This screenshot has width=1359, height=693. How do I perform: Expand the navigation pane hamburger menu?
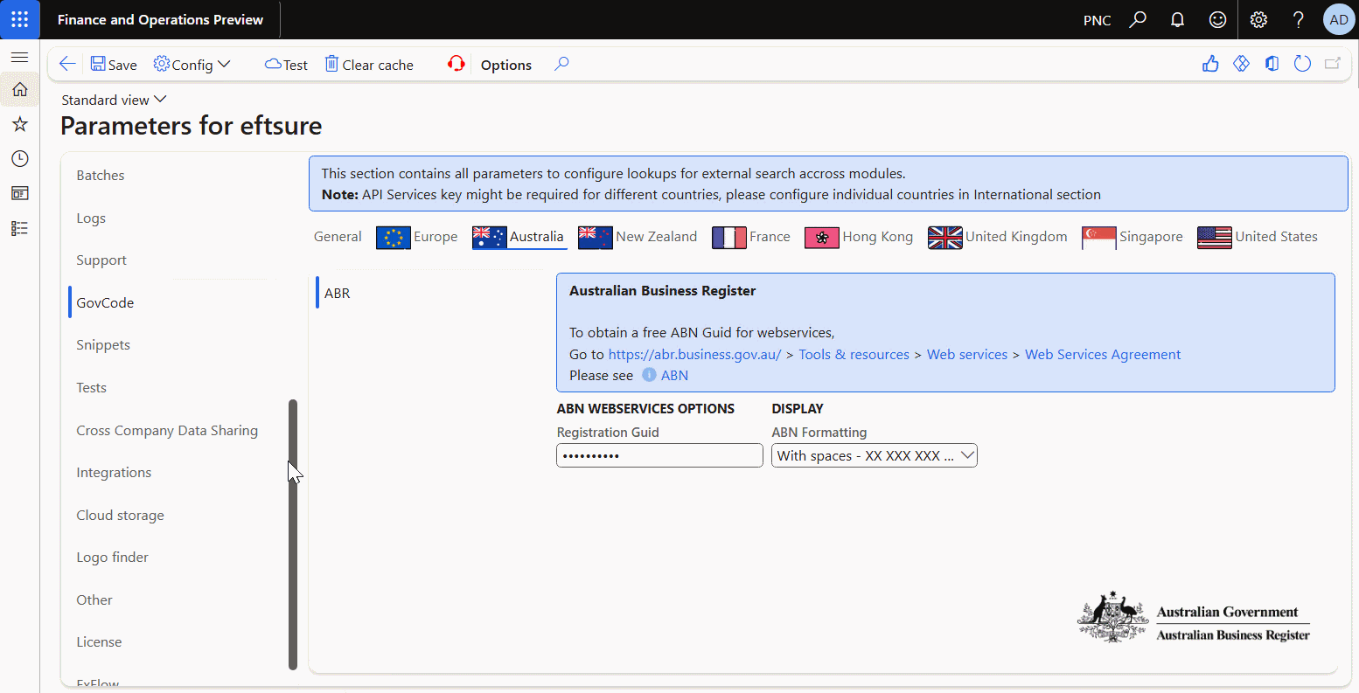point(19,57)
